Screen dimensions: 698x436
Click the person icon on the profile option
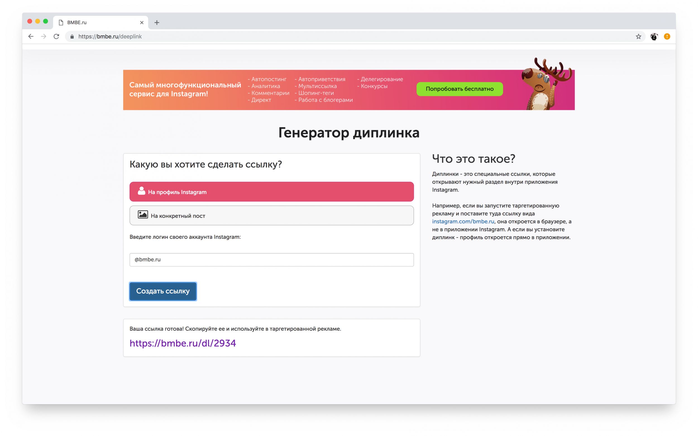tap(141, 191)
